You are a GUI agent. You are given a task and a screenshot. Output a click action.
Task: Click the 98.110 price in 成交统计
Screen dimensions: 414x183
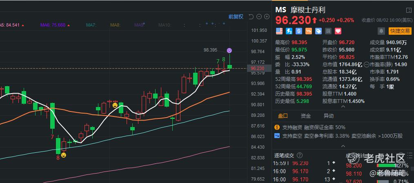(354, 174)
